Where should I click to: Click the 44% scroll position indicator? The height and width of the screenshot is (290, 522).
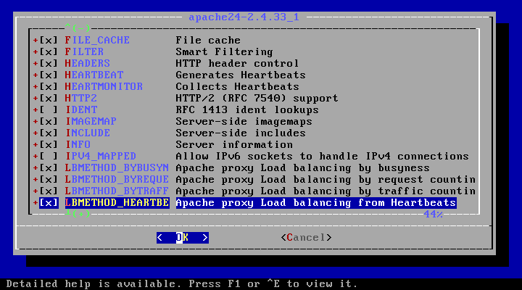pos(434,214)
